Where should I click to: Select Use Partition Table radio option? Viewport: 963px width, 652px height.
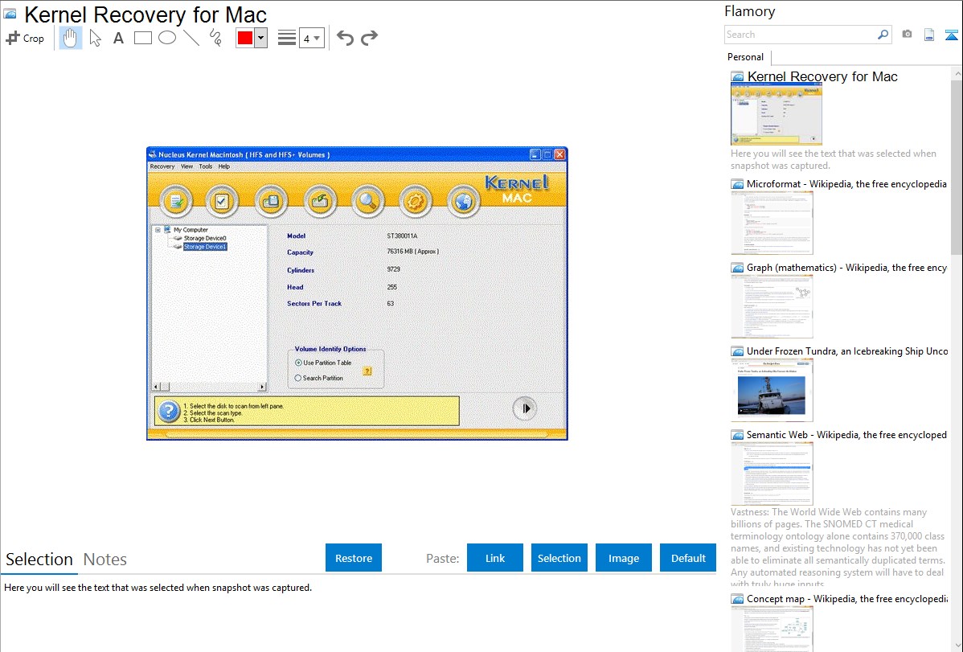[298, 363]
